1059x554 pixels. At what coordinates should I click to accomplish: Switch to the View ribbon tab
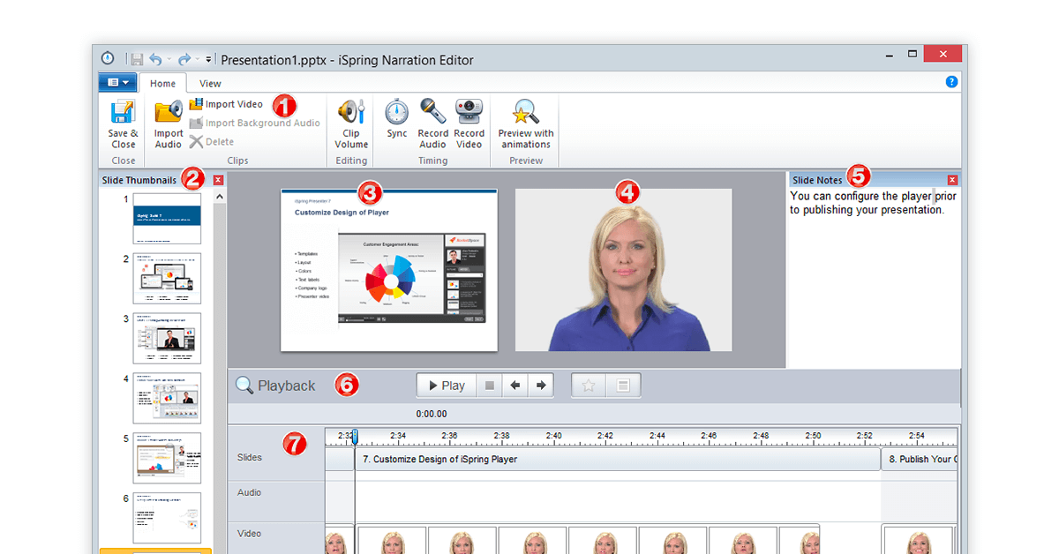(x=210, y=84)
